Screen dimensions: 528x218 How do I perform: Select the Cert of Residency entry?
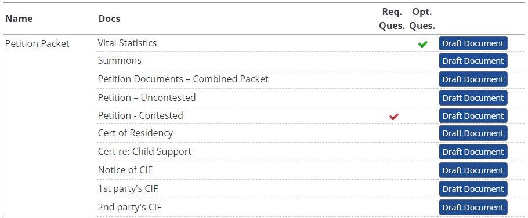click(135, 133)
